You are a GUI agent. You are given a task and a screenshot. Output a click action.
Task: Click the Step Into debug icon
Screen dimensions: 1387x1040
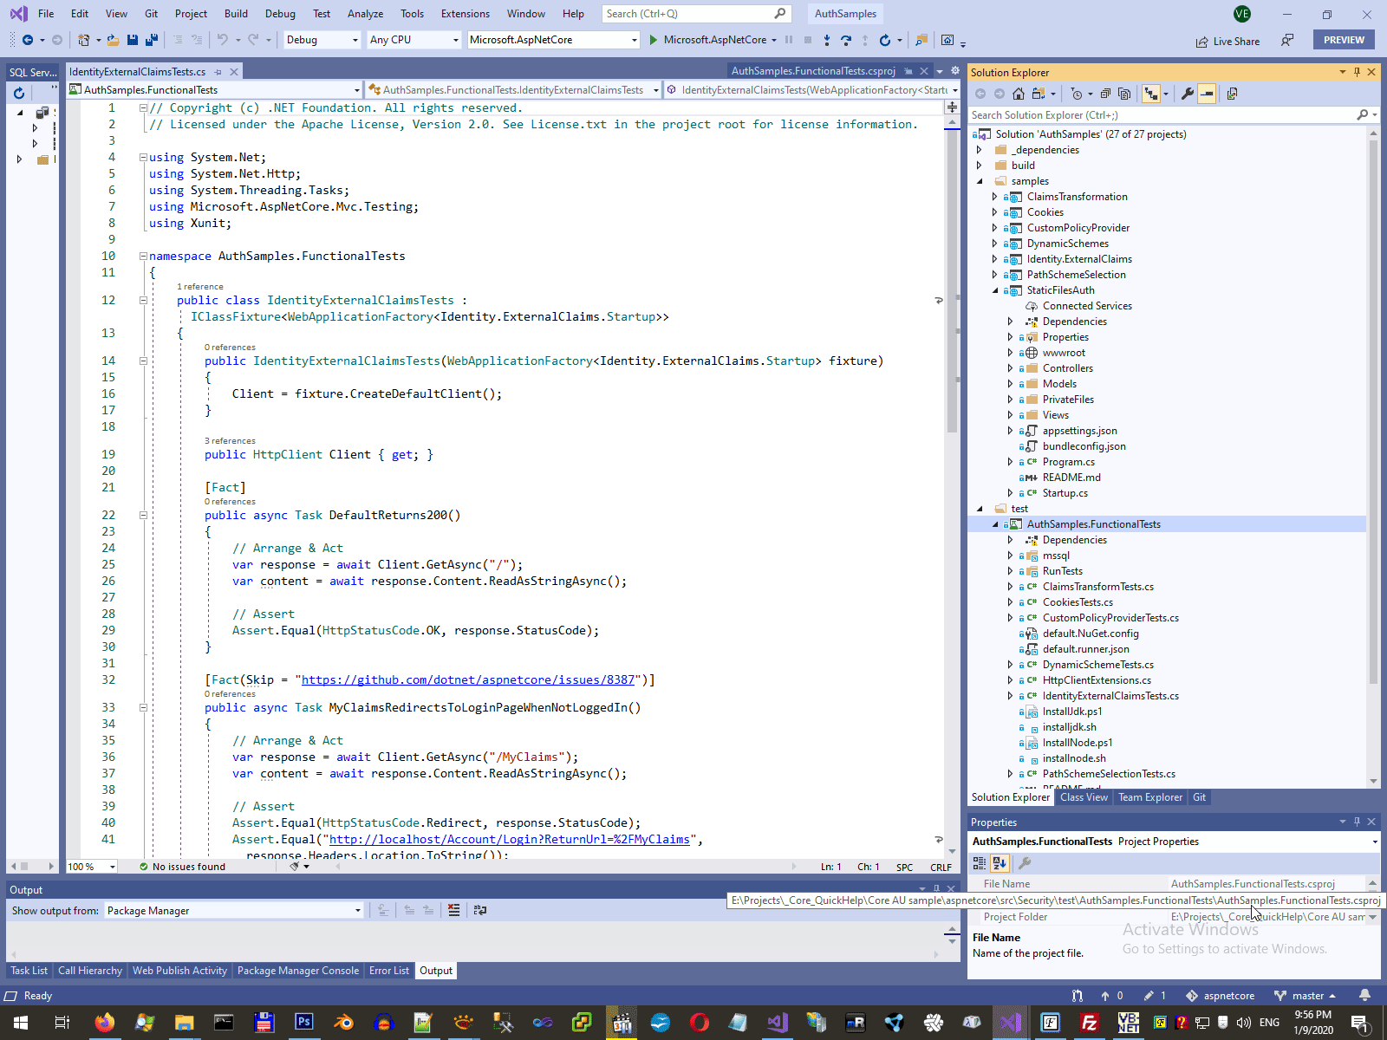827,40
